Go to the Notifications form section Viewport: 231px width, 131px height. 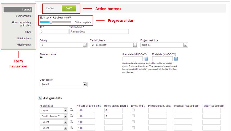(x=24, y=38)
